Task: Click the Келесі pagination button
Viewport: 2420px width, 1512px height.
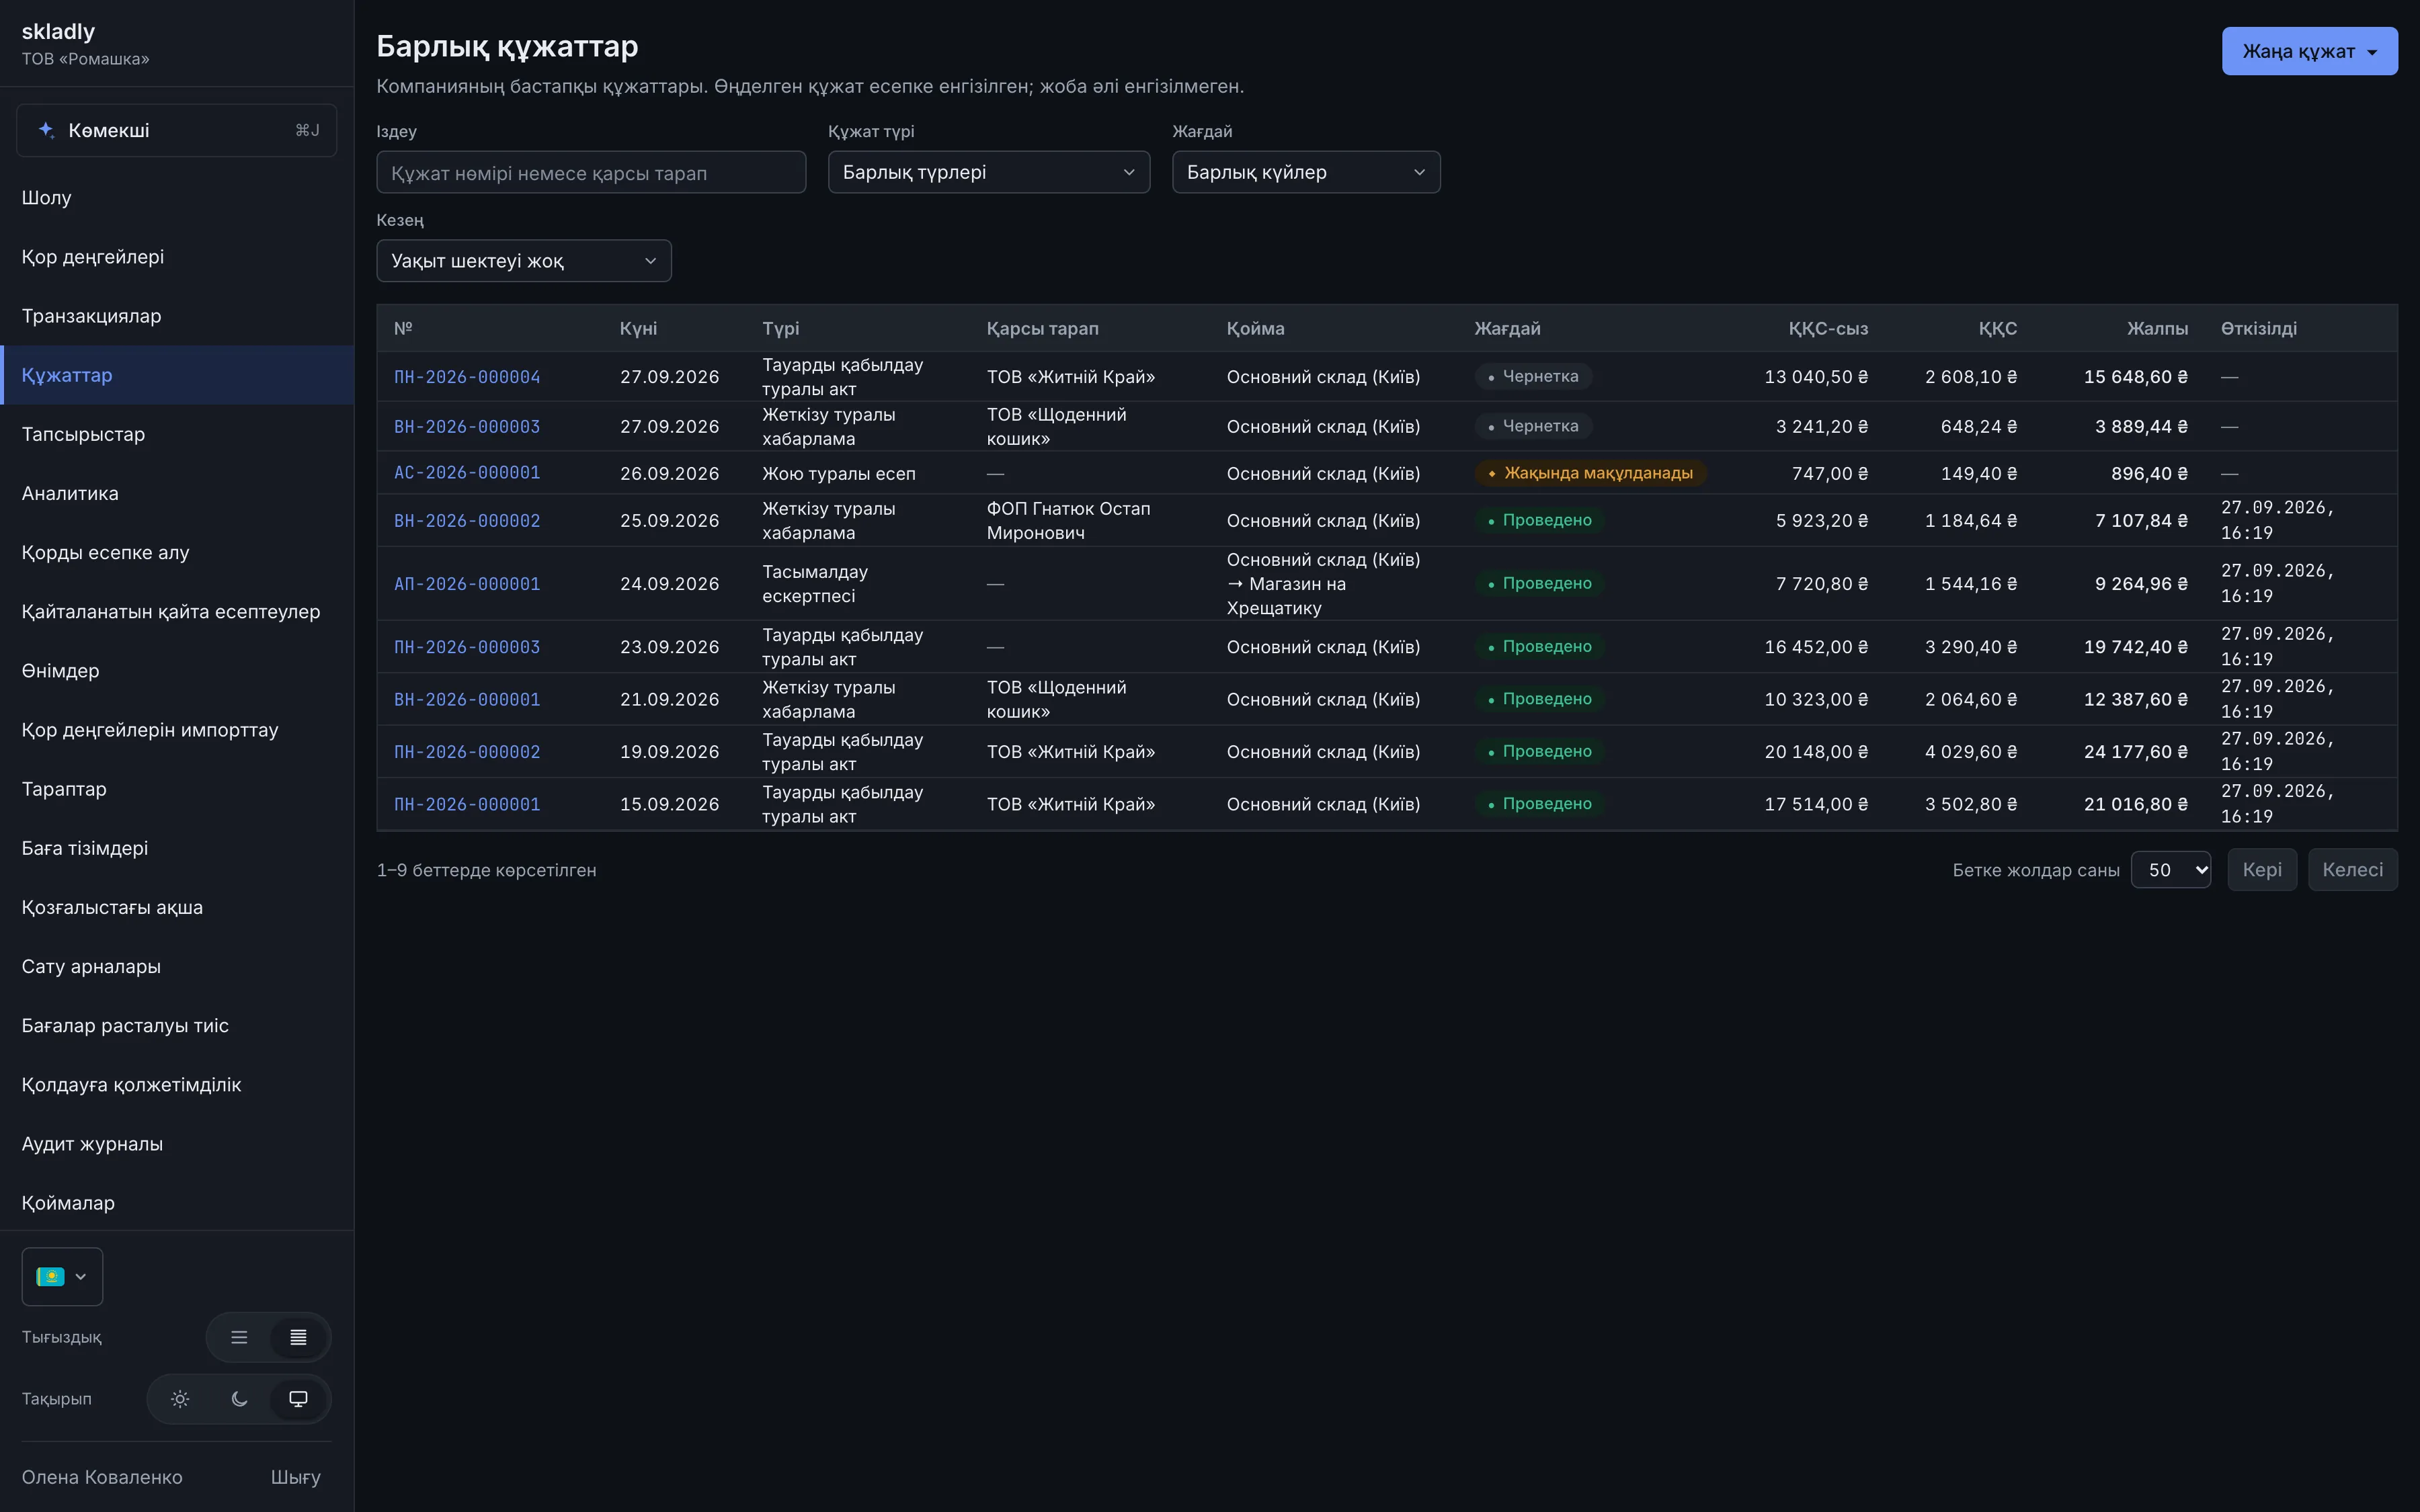Action: coord(2352,870)
